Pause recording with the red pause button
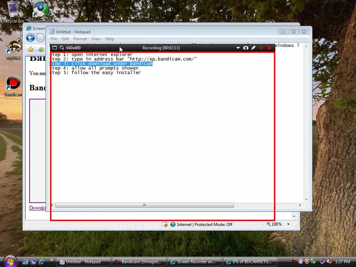 (261, 48)
